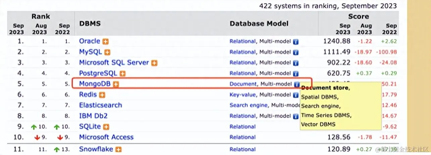Open the MongoDB link

point(95,84)
